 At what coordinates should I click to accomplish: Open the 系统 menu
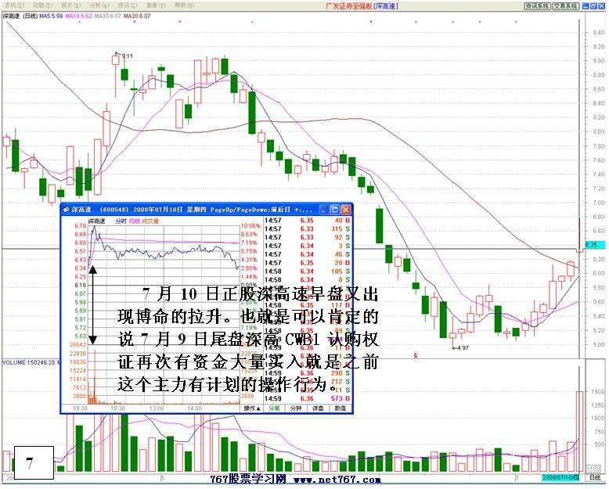pos(13,5)
